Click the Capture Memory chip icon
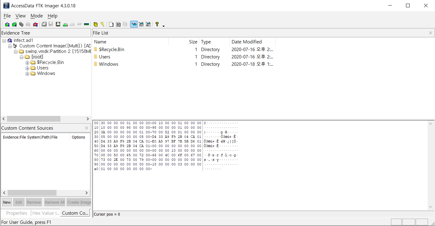 click(x=86, y=24)
